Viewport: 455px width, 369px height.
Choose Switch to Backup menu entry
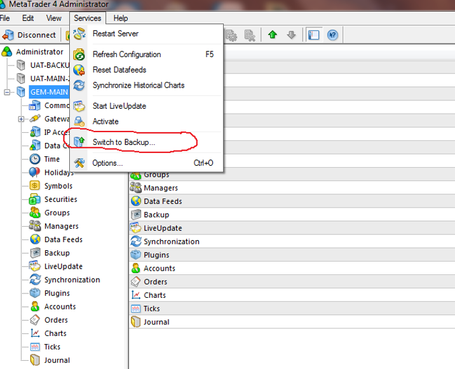point(147,142)
